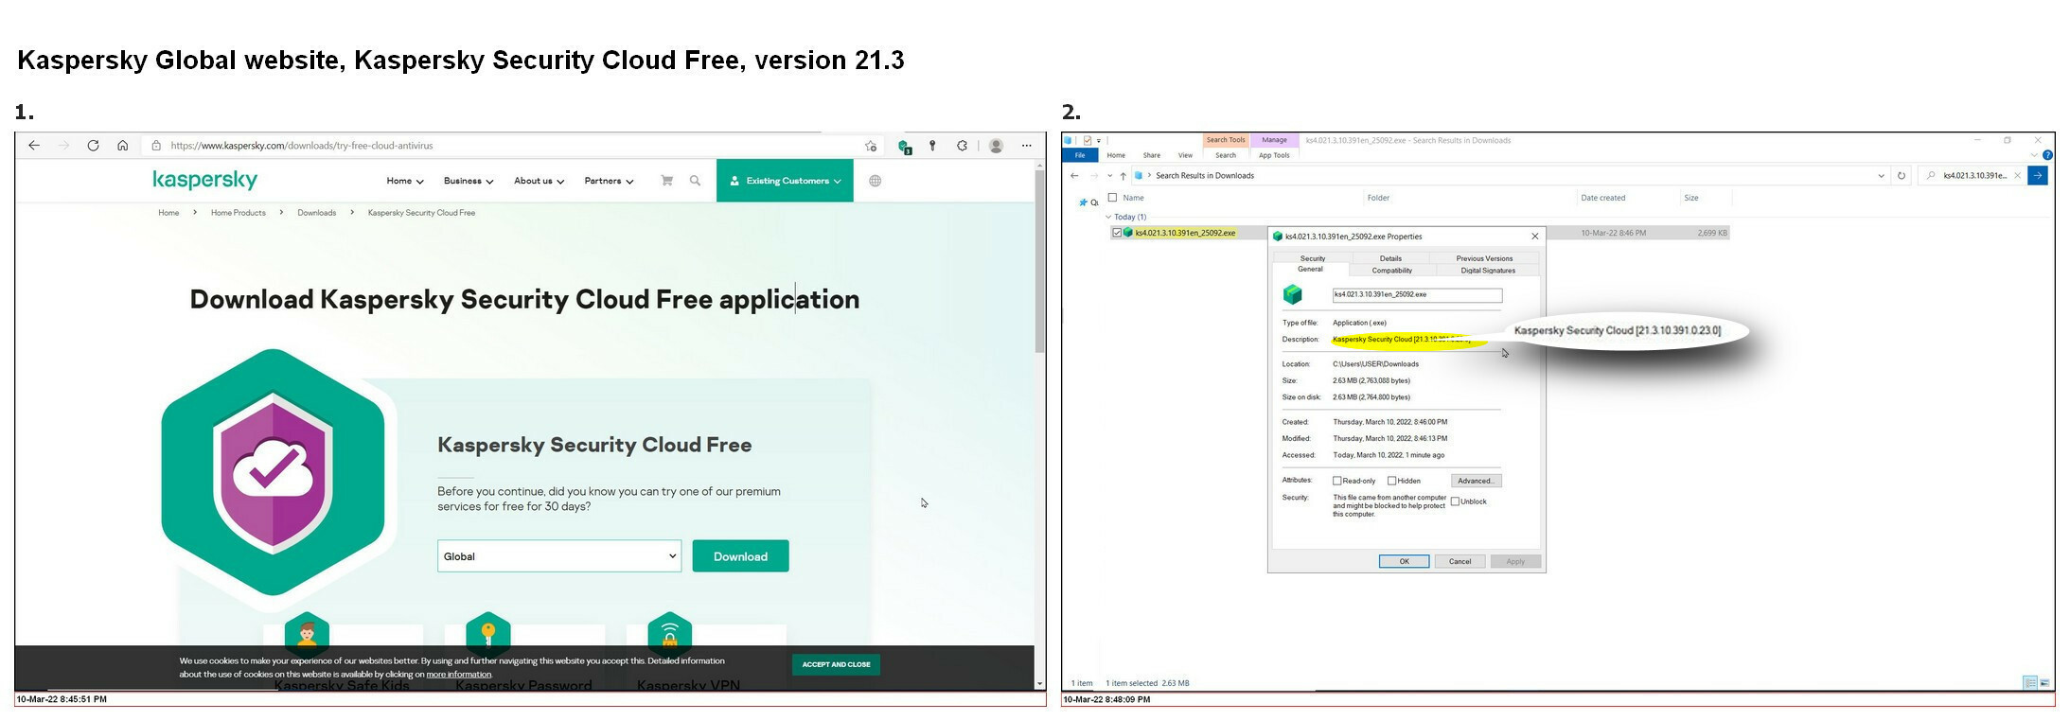Click Cancel in the Properties dialog
2070x721 pixels.
point(1460,561)
